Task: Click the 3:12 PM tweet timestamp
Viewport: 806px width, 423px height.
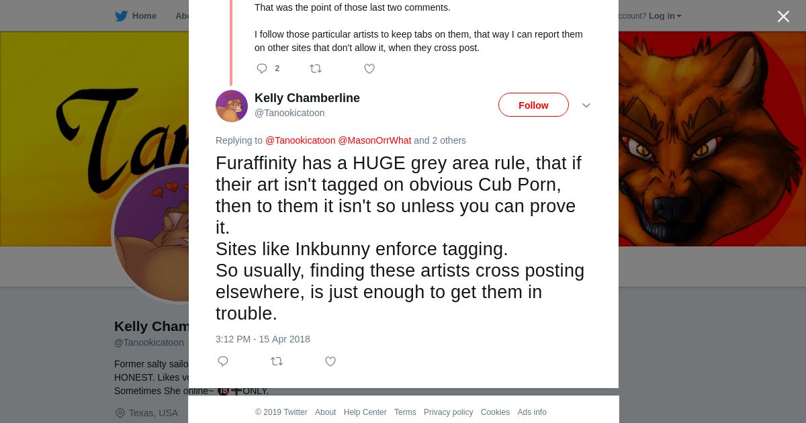Action: (263, 339)
